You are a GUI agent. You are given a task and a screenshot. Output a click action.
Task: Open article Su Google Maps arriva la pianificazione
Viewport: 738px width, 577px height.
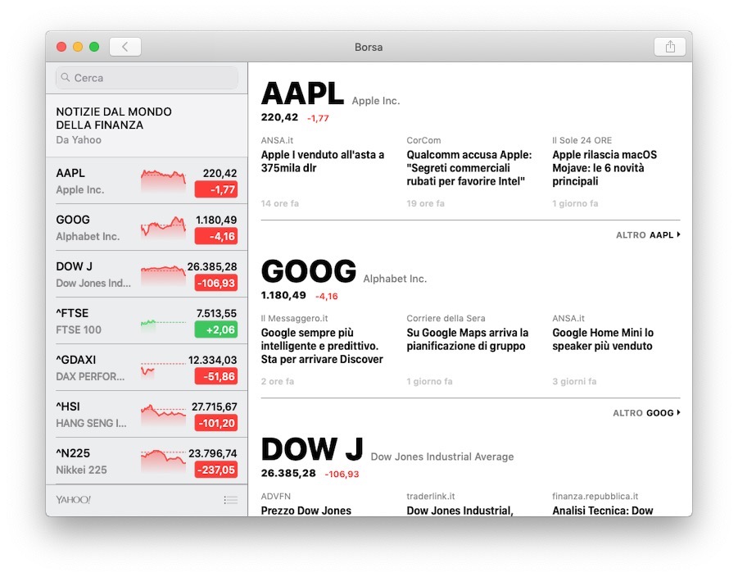tap(468, 339)
